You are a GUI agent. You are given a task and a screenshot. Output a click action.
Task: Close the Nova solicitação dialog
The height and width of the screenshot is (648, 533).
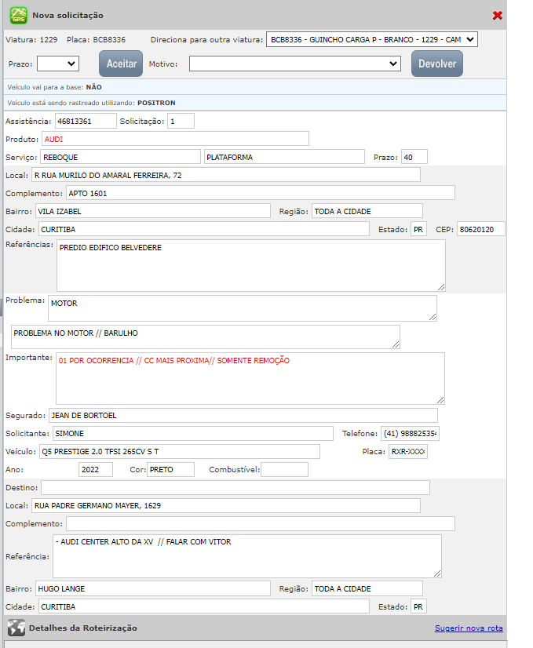(x=497, y=16)
